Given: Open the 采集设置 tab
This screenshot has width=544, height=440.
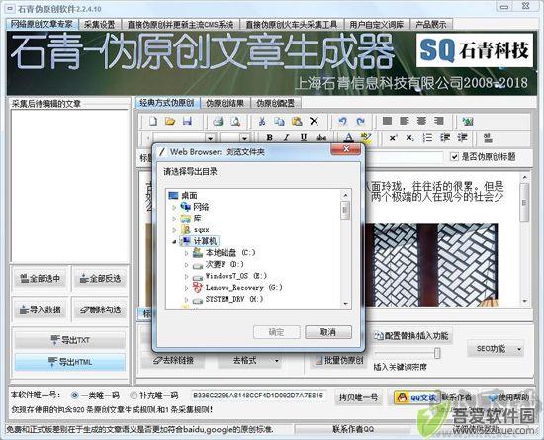Looking at the screenshot, I should (x=100, y=25).
